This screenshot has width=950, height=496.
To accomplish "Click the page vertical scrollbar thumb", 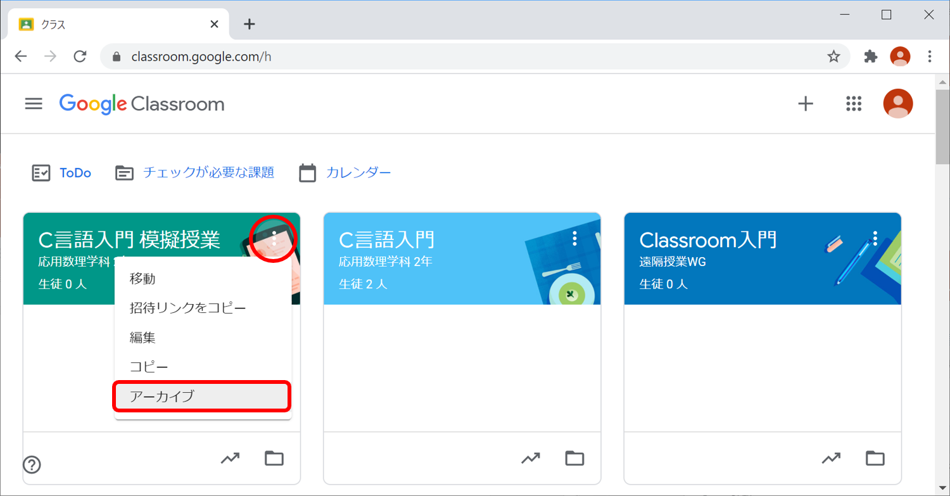I will click(x=942, y=127).
